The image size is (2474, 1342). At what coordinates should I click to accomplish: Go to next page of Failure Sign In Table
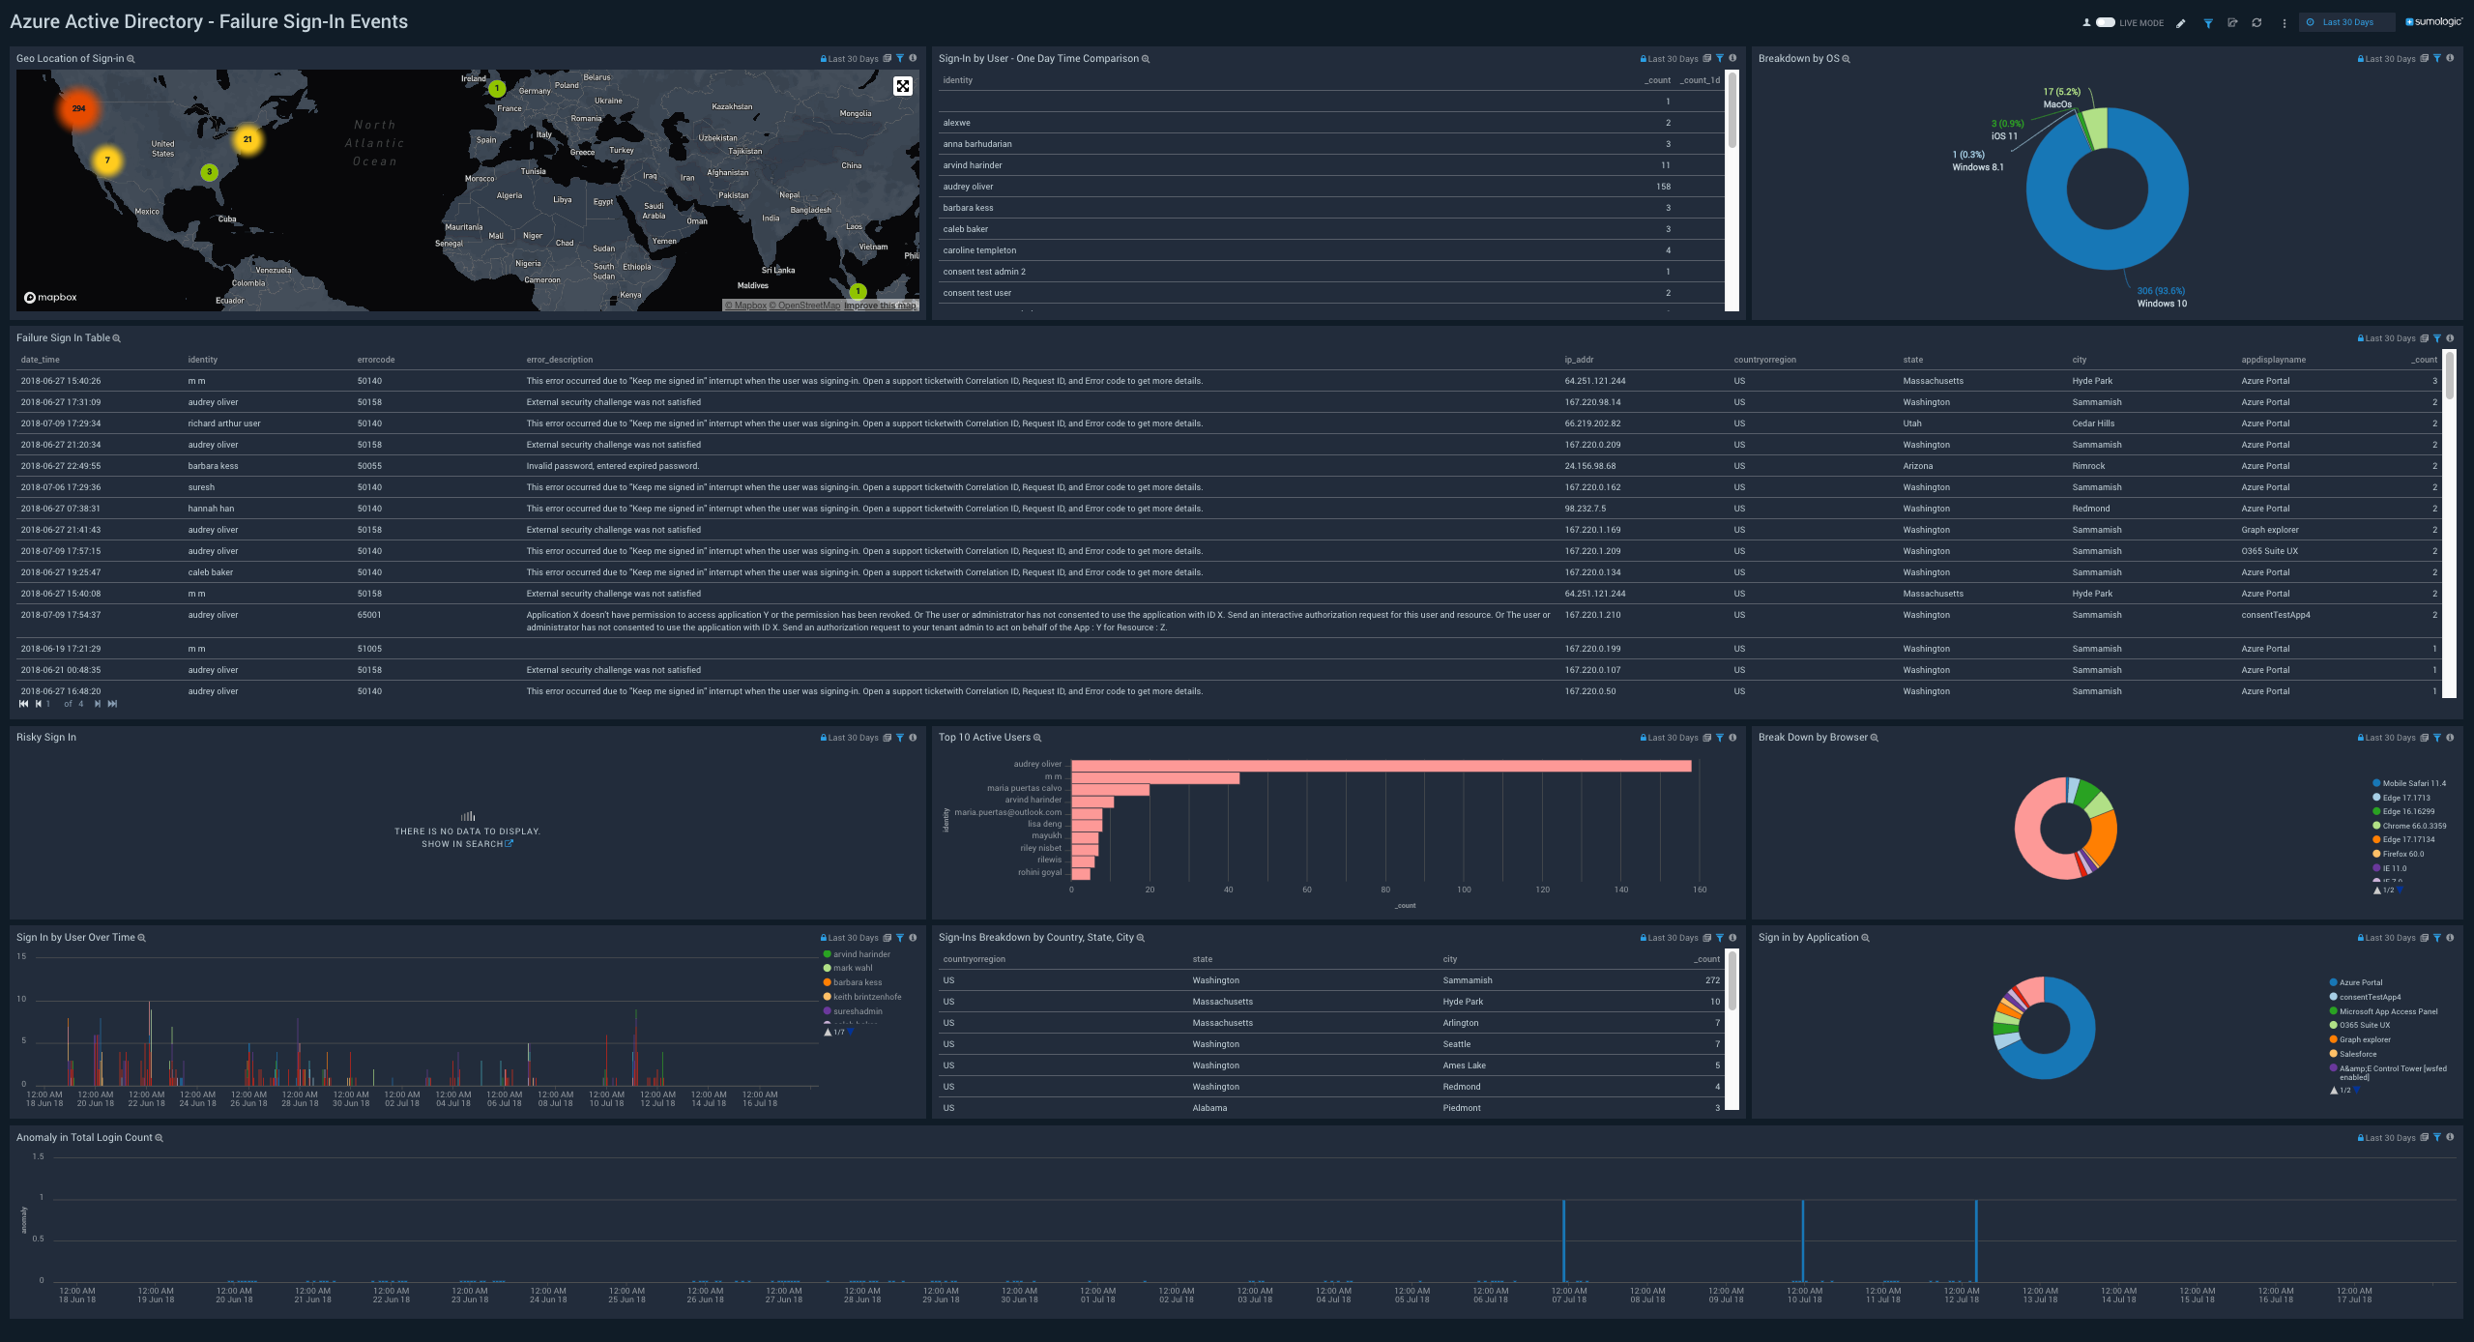click(99, 704)
